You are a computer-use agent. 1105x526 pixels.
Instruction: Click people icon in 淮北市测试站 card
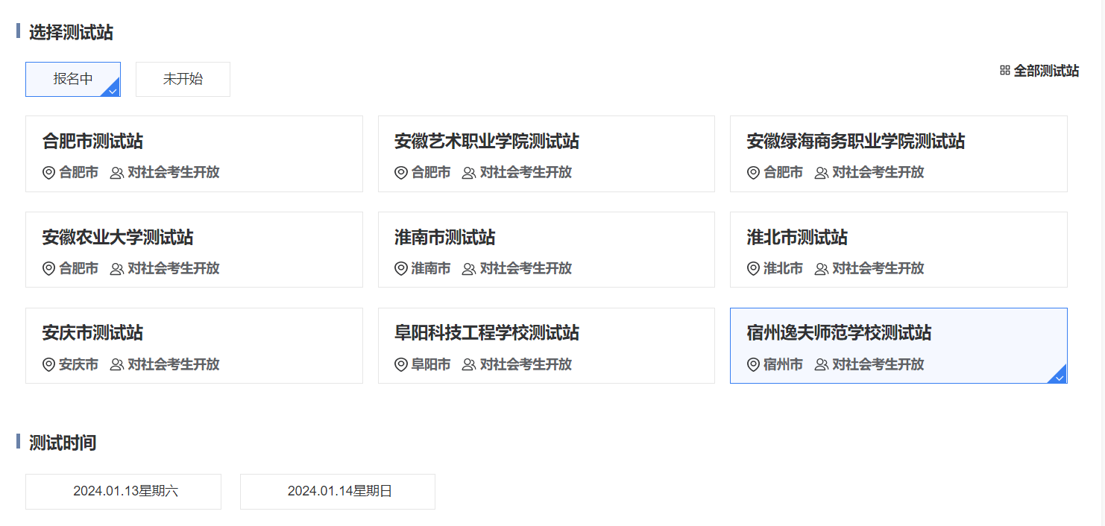tap(822, 269)
